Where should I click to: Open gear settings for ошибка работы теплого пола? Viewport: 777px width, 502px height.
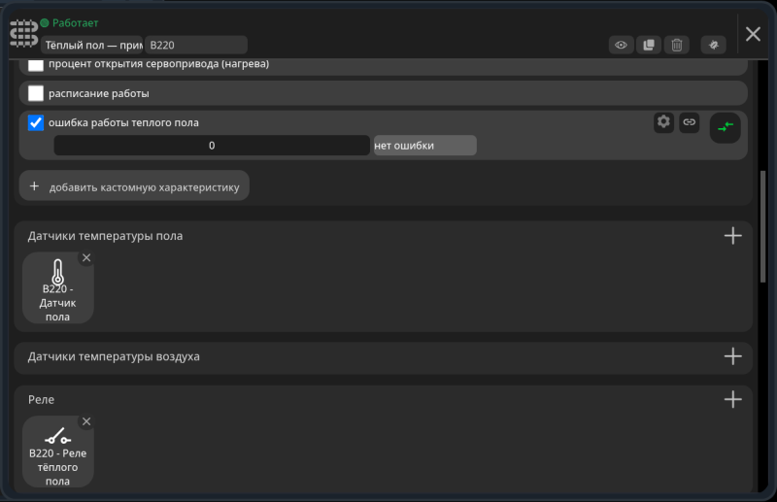[x=663, y=122]
